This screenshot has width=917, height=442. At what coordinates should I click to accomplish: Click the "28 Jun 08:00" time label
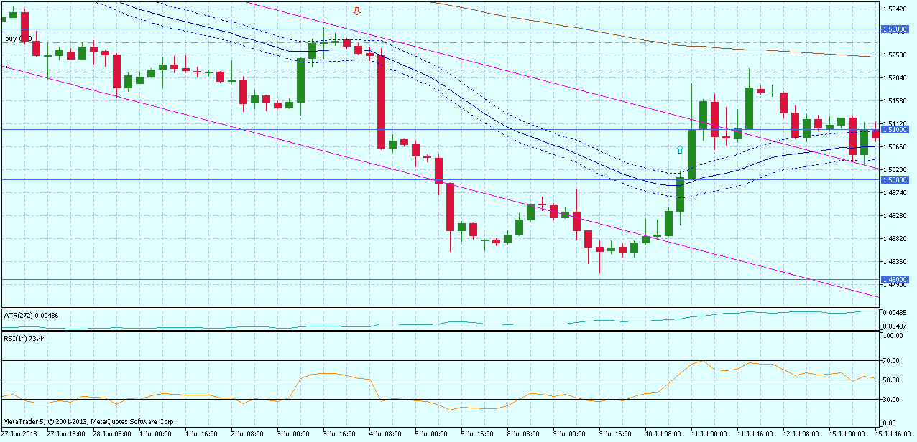pos(112,434)
